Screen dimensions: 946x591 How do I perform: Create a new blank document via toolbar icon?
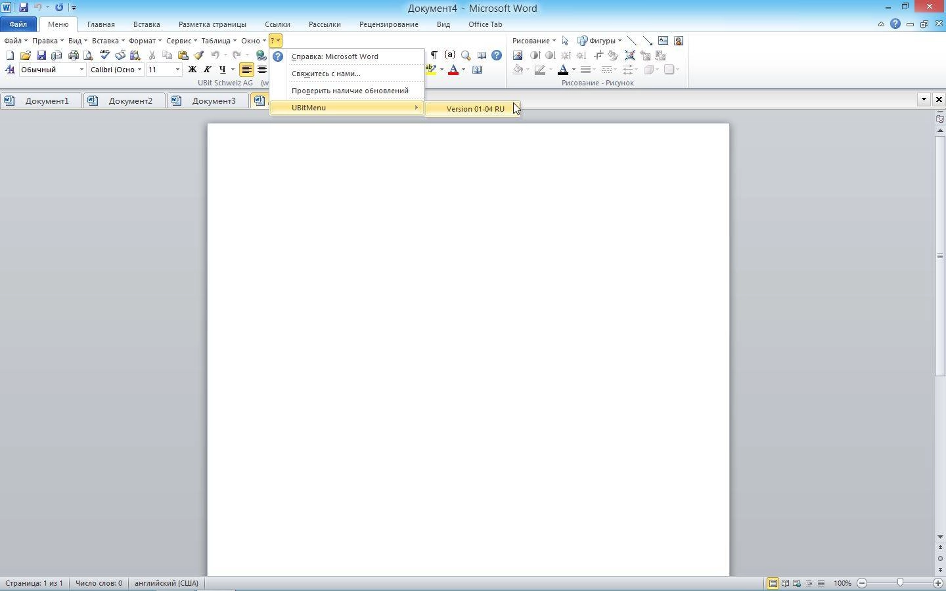coord(10,56)
